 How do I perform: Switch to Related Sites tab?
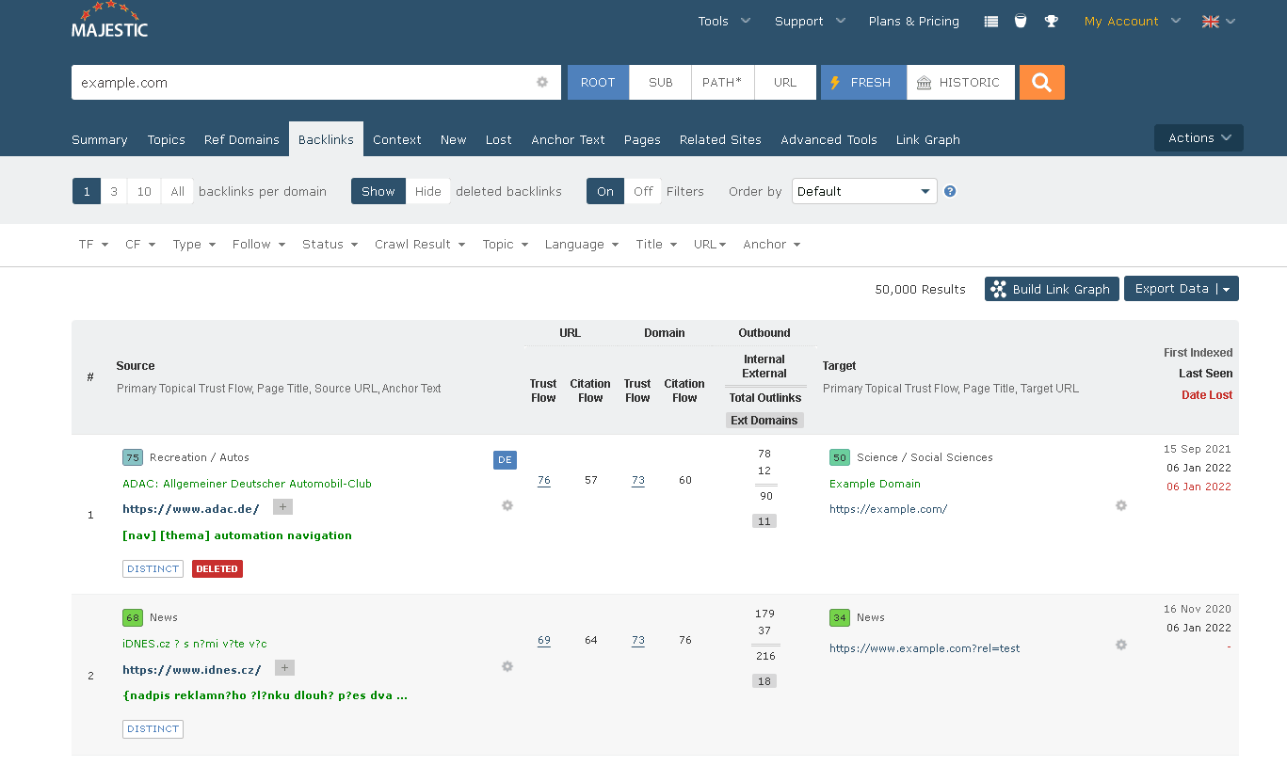click(x=720, y=139)
